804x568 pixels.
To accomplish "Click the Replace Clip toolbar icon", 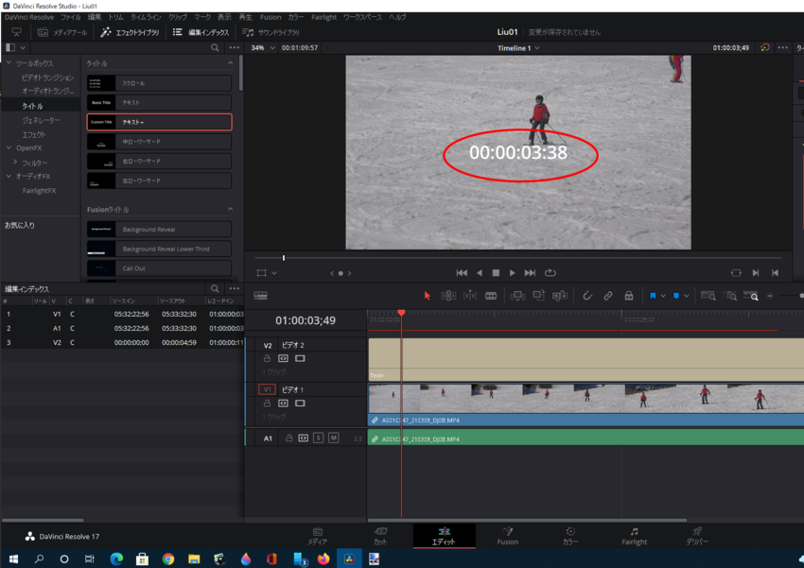I will (559, 296).
